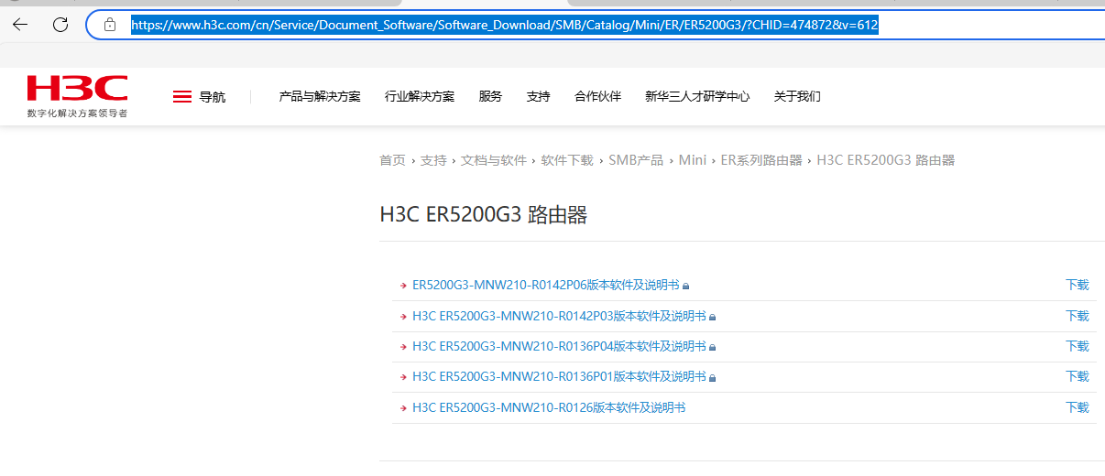Go to Mini in the breadcrumb
Image resolution: width=1105 pixels, height=476 pixels.
(693, 160)
